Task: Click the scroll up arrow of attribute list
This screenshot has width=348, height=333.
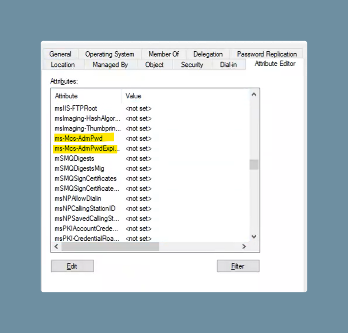Action: 254,95
